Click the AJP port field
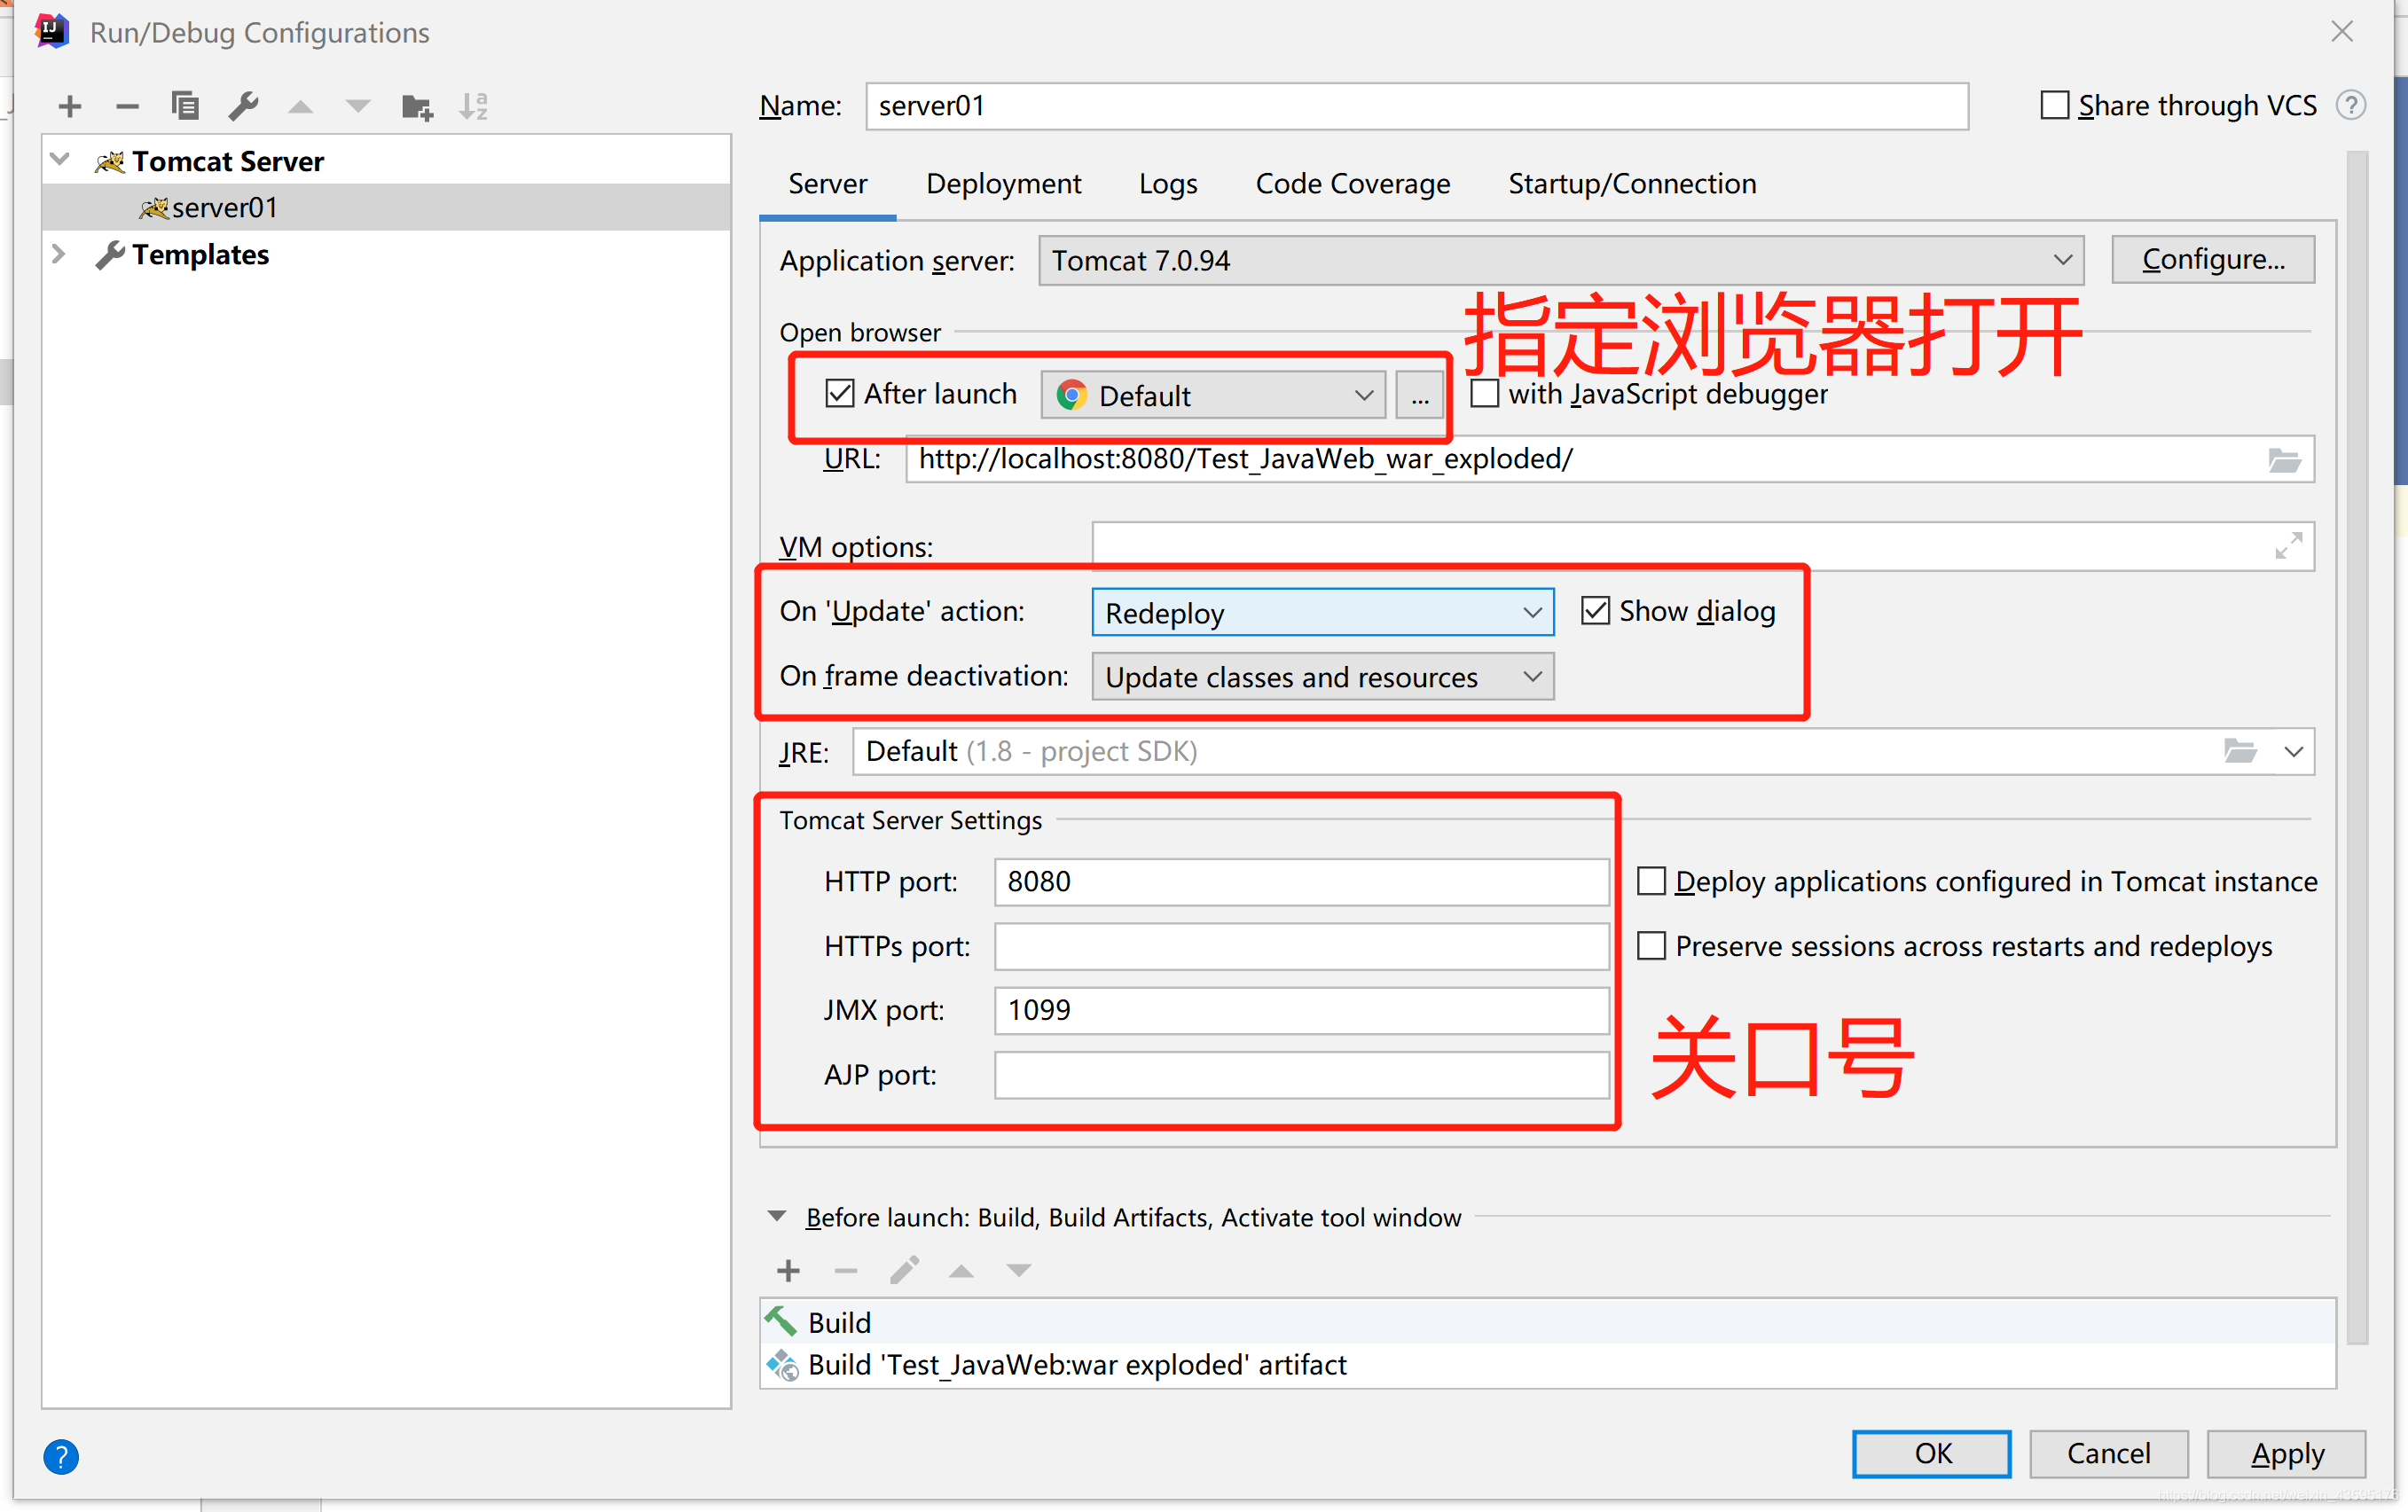This screenshot has height=1512, width=2408. coord(1302,1074)
